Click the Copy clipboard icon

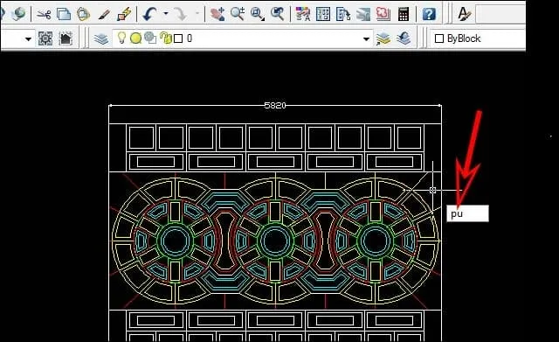(x=64, y=15)
